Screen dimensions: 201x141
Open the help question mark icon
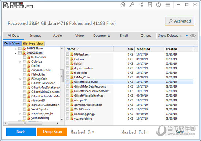(159, 5)
